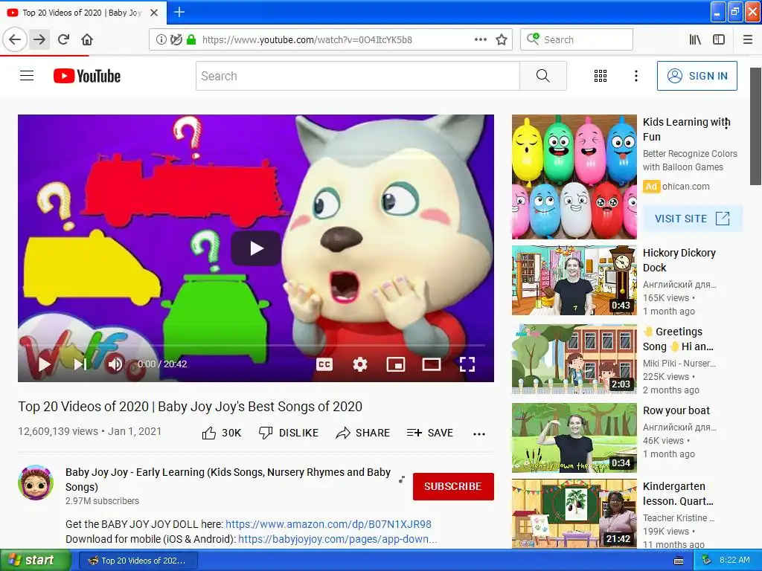Go to the browser Home page
Screen dimensions: 762x571
pos(87,39)
